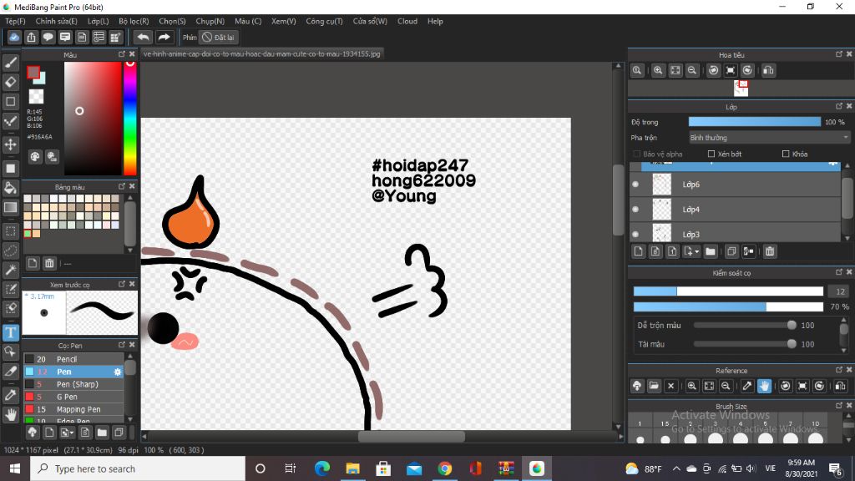Hide layer Lớp4 visibility dot
The height and width of the screenshot is (481, 855).
pos(635,210)
